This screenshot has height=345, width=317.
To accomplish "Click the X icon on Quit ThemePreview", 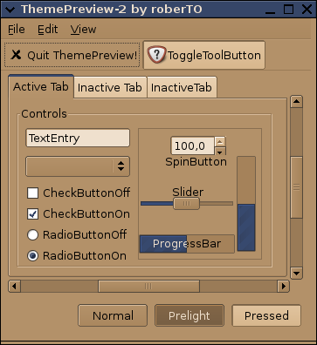I will 16,54.
